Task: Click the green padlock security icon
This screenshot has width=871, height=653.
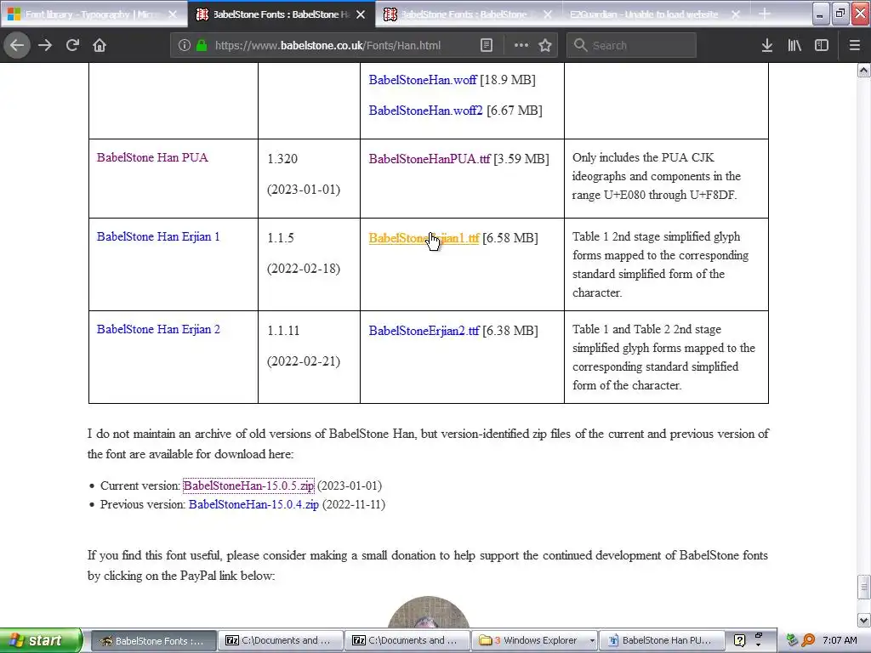Action: [x=202, y=46]
